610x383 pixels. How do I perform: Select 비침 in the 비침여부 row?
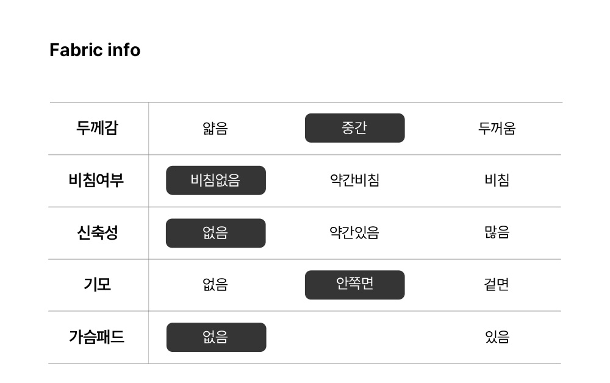click(497, 181)
